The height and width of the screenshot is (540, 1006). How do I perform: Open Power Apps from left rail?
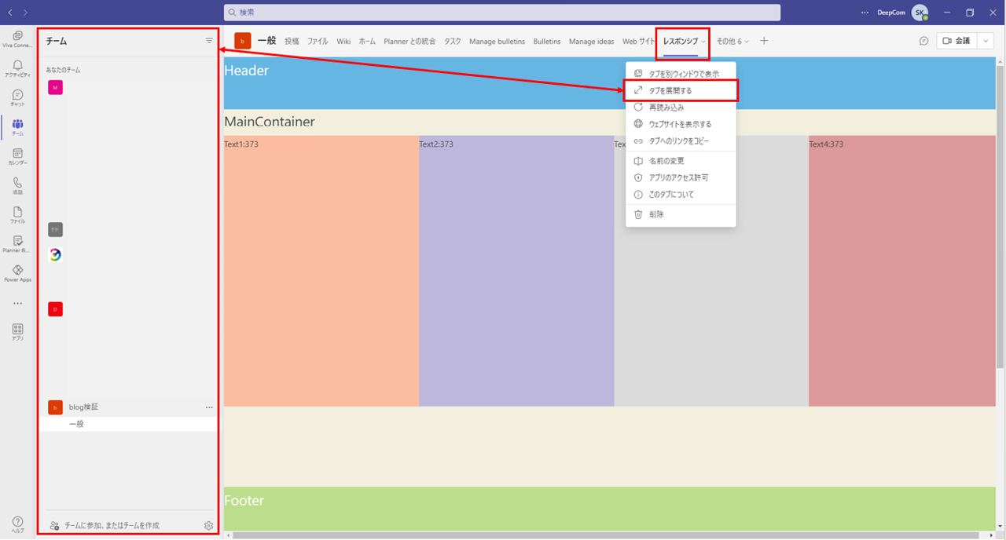17,273
